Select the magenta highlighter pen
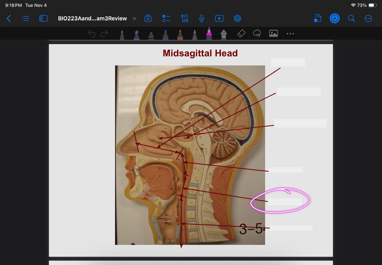Viewport: 382px width, 265px height. pos(209,33)
